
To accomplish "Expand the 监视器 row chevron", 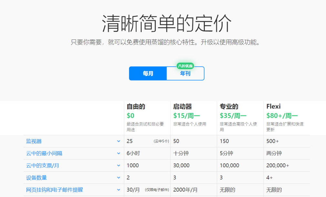I will (118, 141).
